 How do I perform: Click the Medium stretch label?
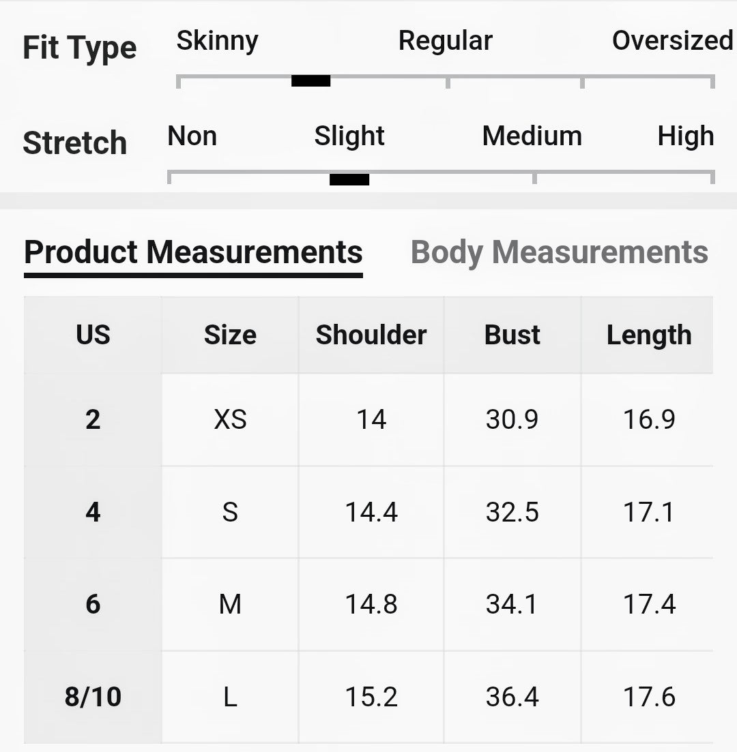(x=532, y=136)
